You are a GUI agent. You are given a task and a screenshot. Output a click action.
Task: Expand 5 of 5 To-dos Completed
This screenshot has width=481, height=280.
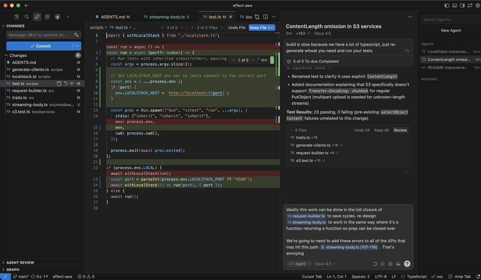tap(313, 61)
